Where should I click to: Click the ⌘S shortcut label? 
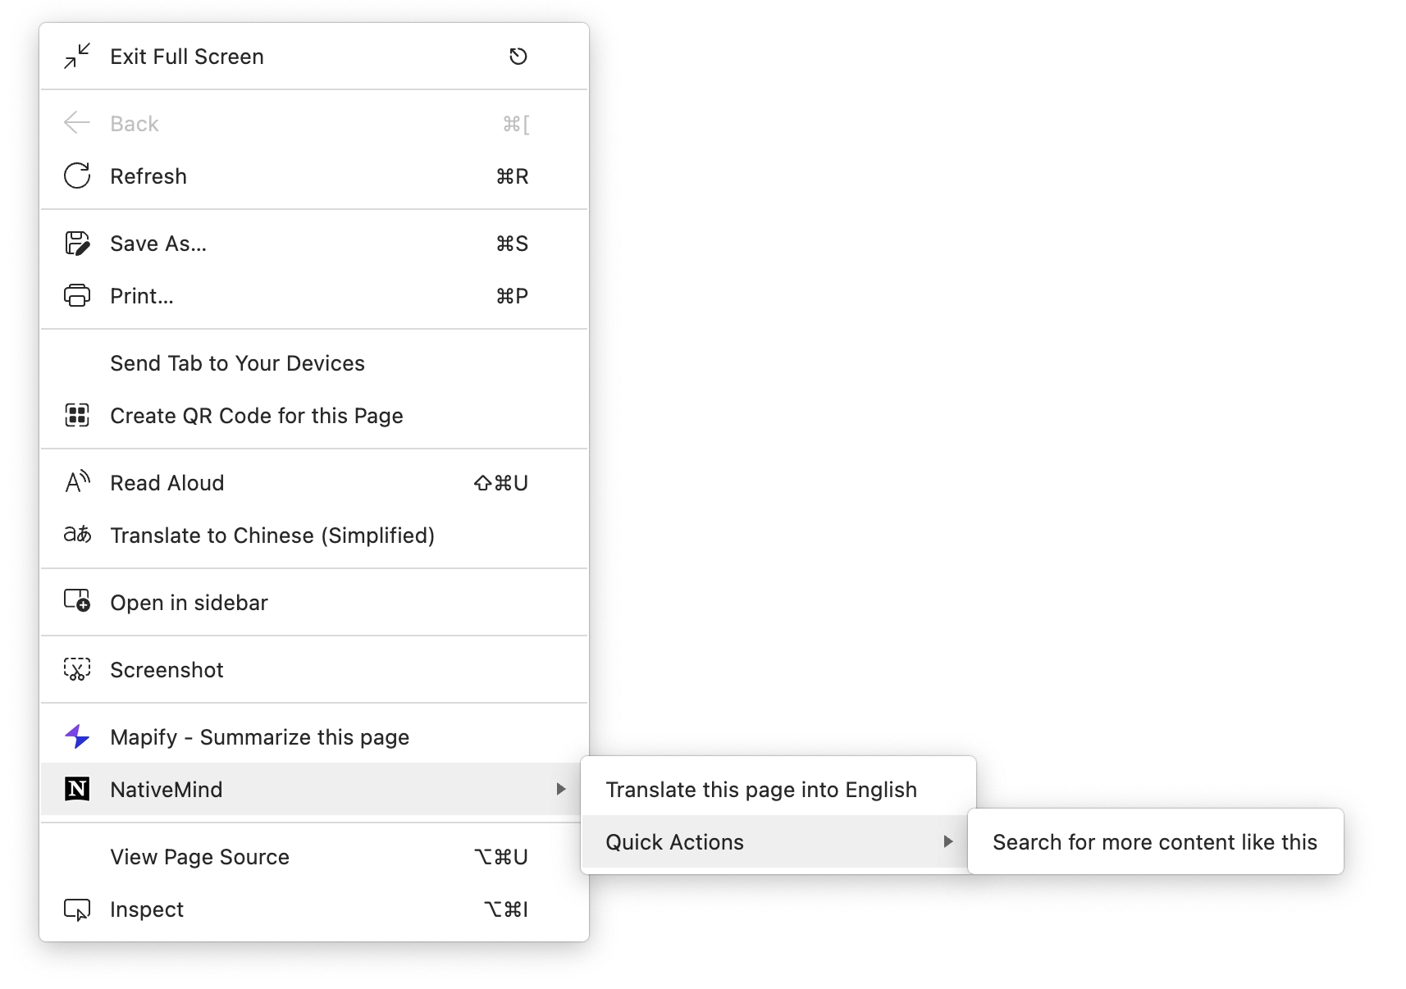click(512, 244)
